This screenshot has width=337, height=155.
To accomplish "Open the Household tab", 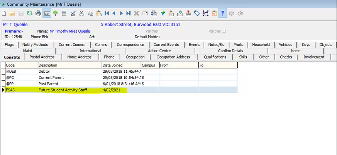I will click(x=261, y=45).
